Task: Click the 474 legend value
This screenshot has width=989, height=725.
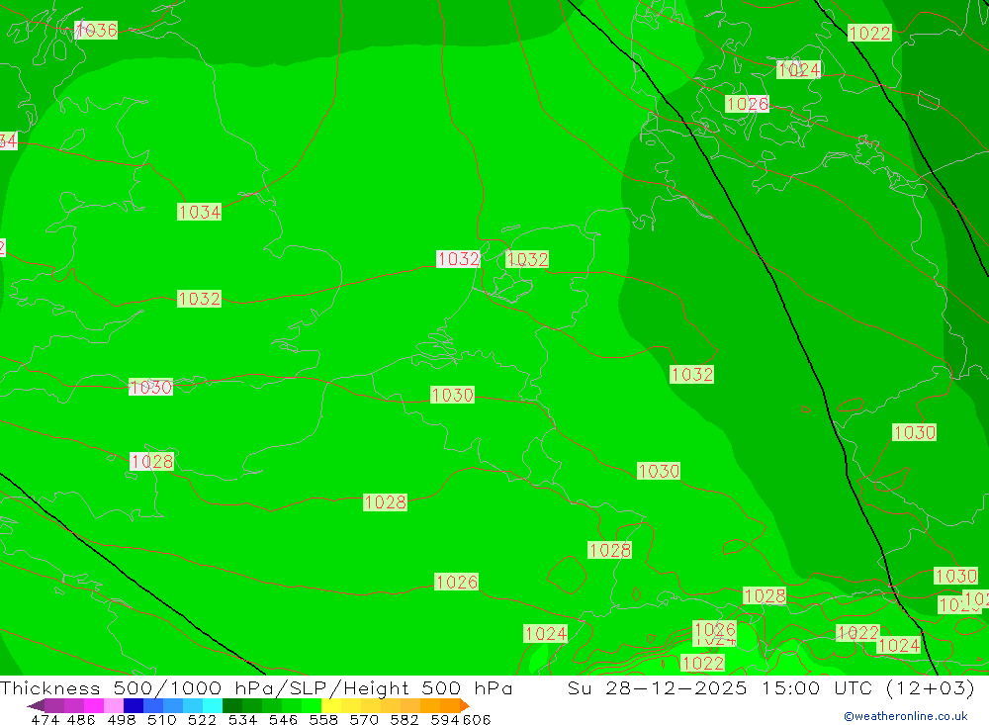Action: [45, 719]
